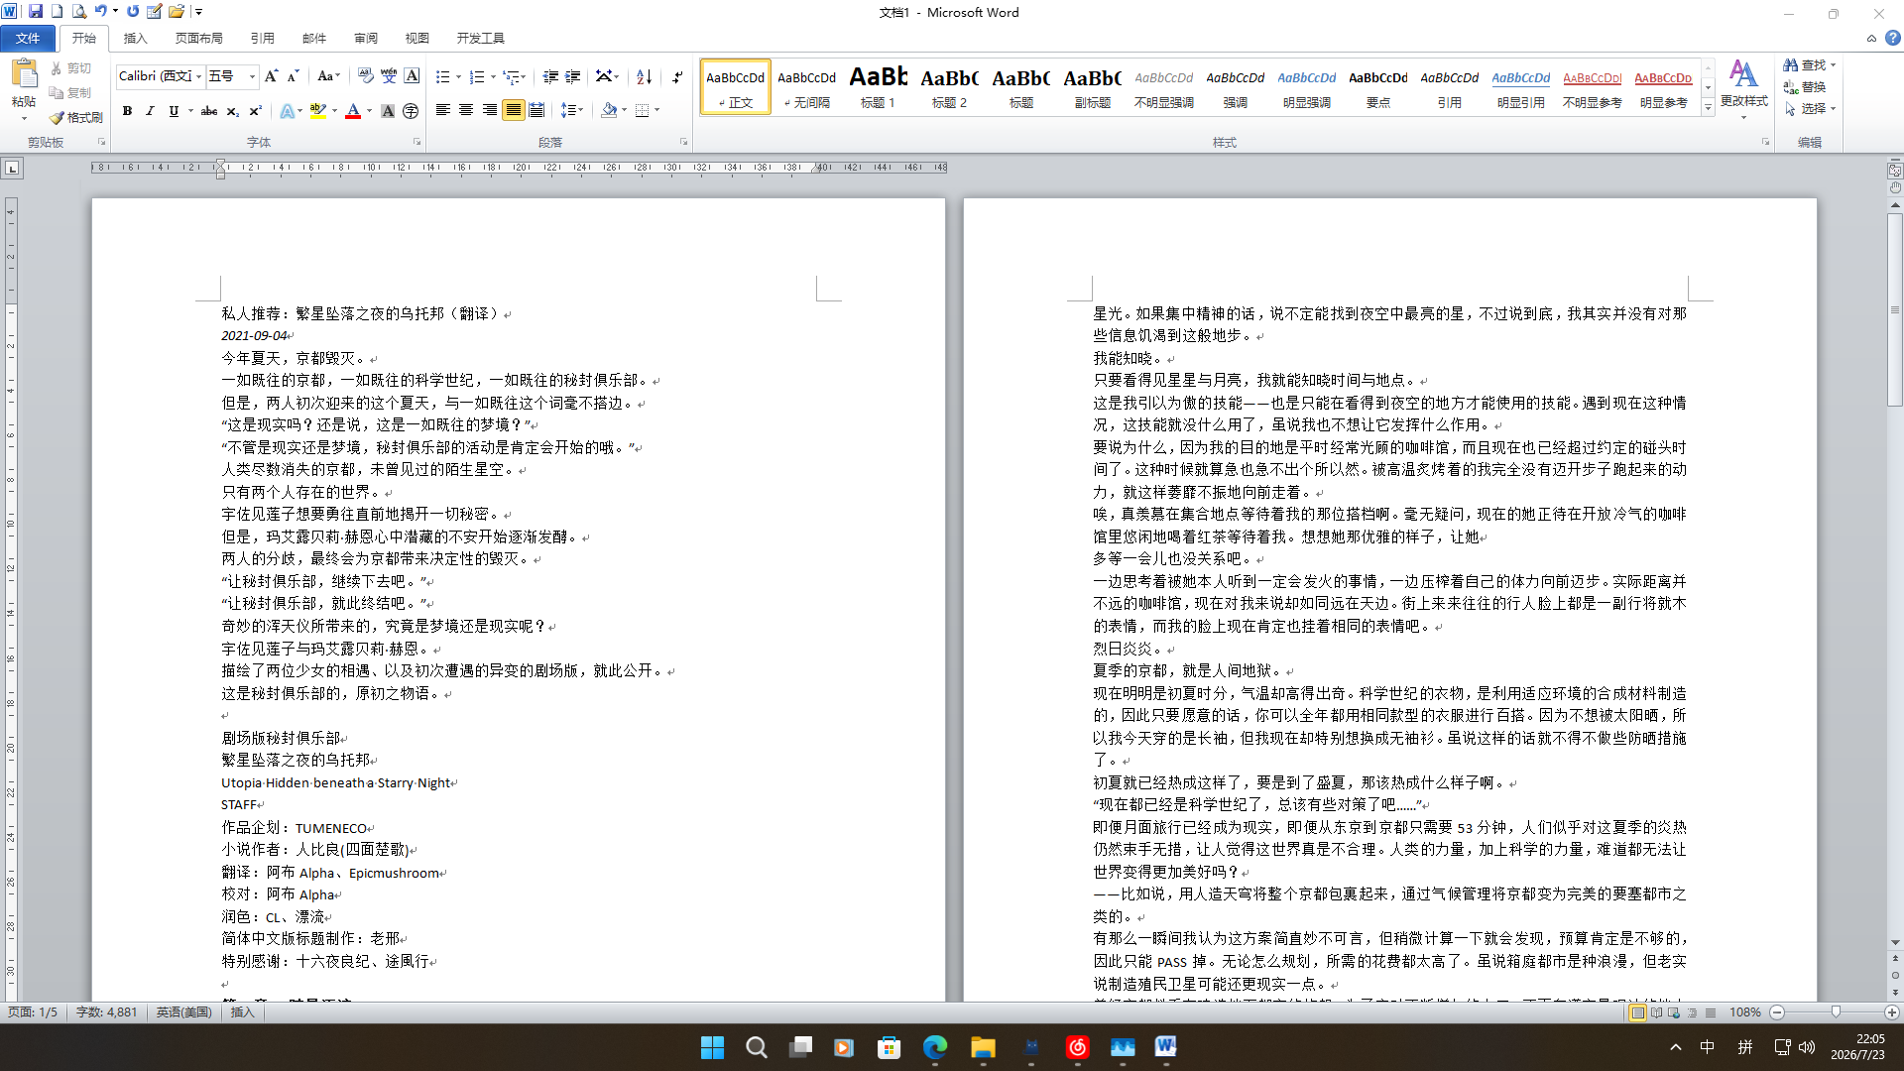The height and width of the screenshot is (1071, 1904).
Task: Click text highlight color button
Action: (317, 111)
